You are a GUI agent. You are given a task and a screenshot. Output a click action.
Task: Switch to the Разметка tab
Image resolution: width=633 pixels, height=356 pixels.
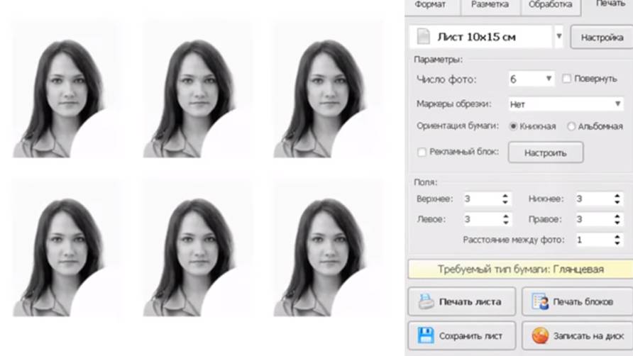(490, 6)
